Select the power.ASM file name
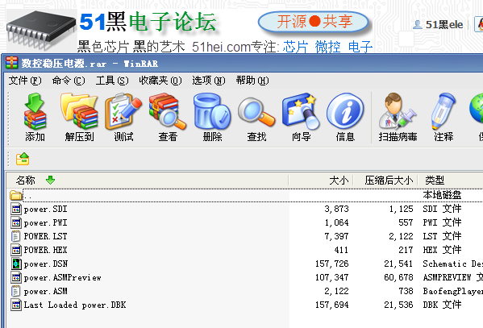The image size is (483, 328). point(45,291)
